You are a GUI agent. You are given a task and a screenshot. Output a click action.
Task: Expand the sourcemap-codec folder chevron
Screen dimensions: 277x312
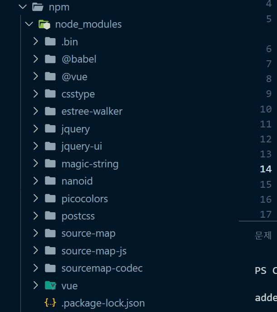coord(36,268)
